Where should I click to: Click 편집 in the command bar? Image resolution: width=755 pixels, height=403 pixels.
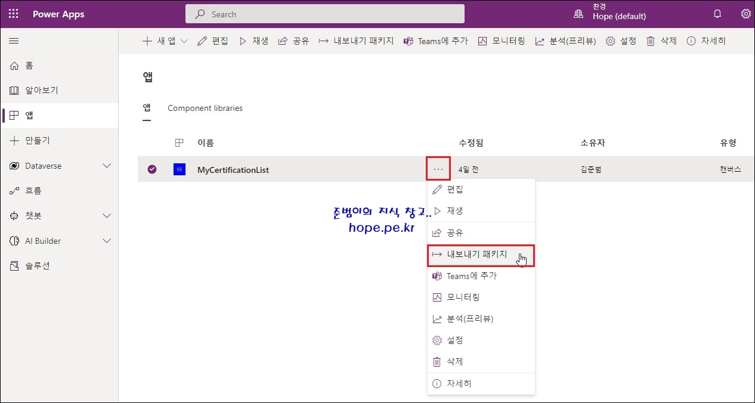tap(212, 41)
